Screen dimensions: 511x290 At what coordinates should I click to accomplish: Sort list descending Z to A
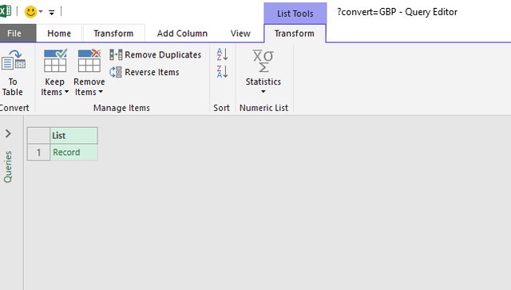tap(222, 72)
